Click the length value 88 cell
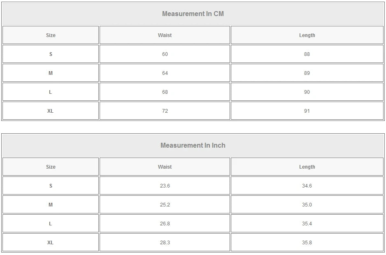The width and height of the screenshot is (386, 255). [307, 54]
